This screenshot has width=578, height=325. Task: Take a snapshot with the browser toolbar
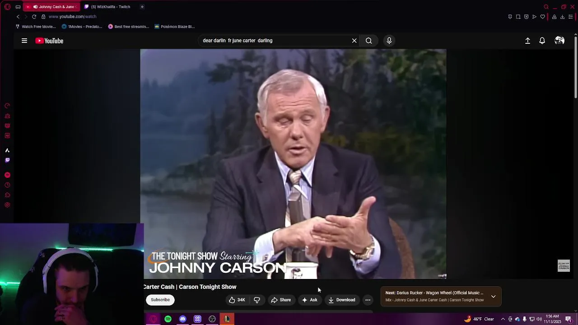518,17
